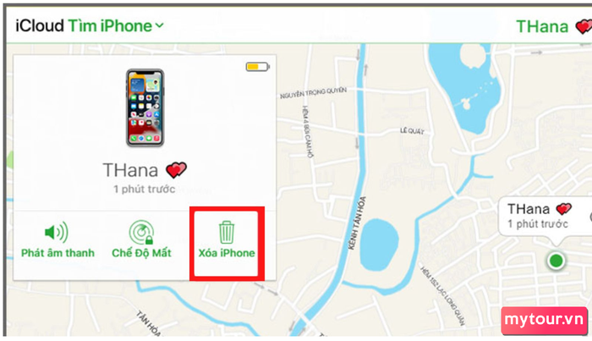Click the hearts emoji in the top-right account name
Viewport: 592px width, 341px height.
584,26
